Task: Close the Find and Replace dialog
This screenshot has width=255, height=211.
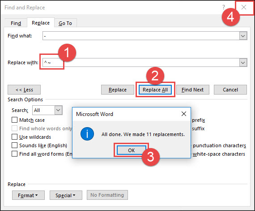Action: [x=244, y=7]
